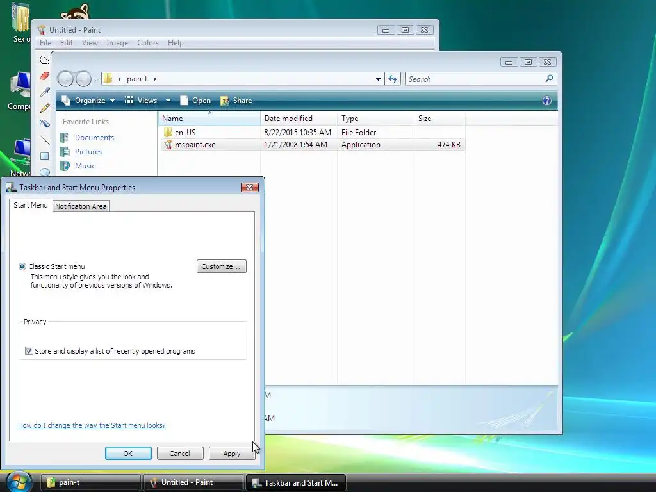Click Taskbar and Start Menu taskbar button
The height and width of the screenshot is (492, 656).
pyautogui.click(x=296, y=482)
